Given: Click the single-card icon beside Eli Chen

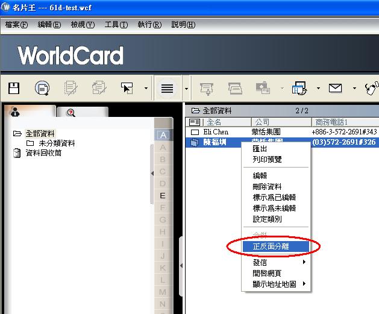Looking at the screenshot, I should 195,132.
